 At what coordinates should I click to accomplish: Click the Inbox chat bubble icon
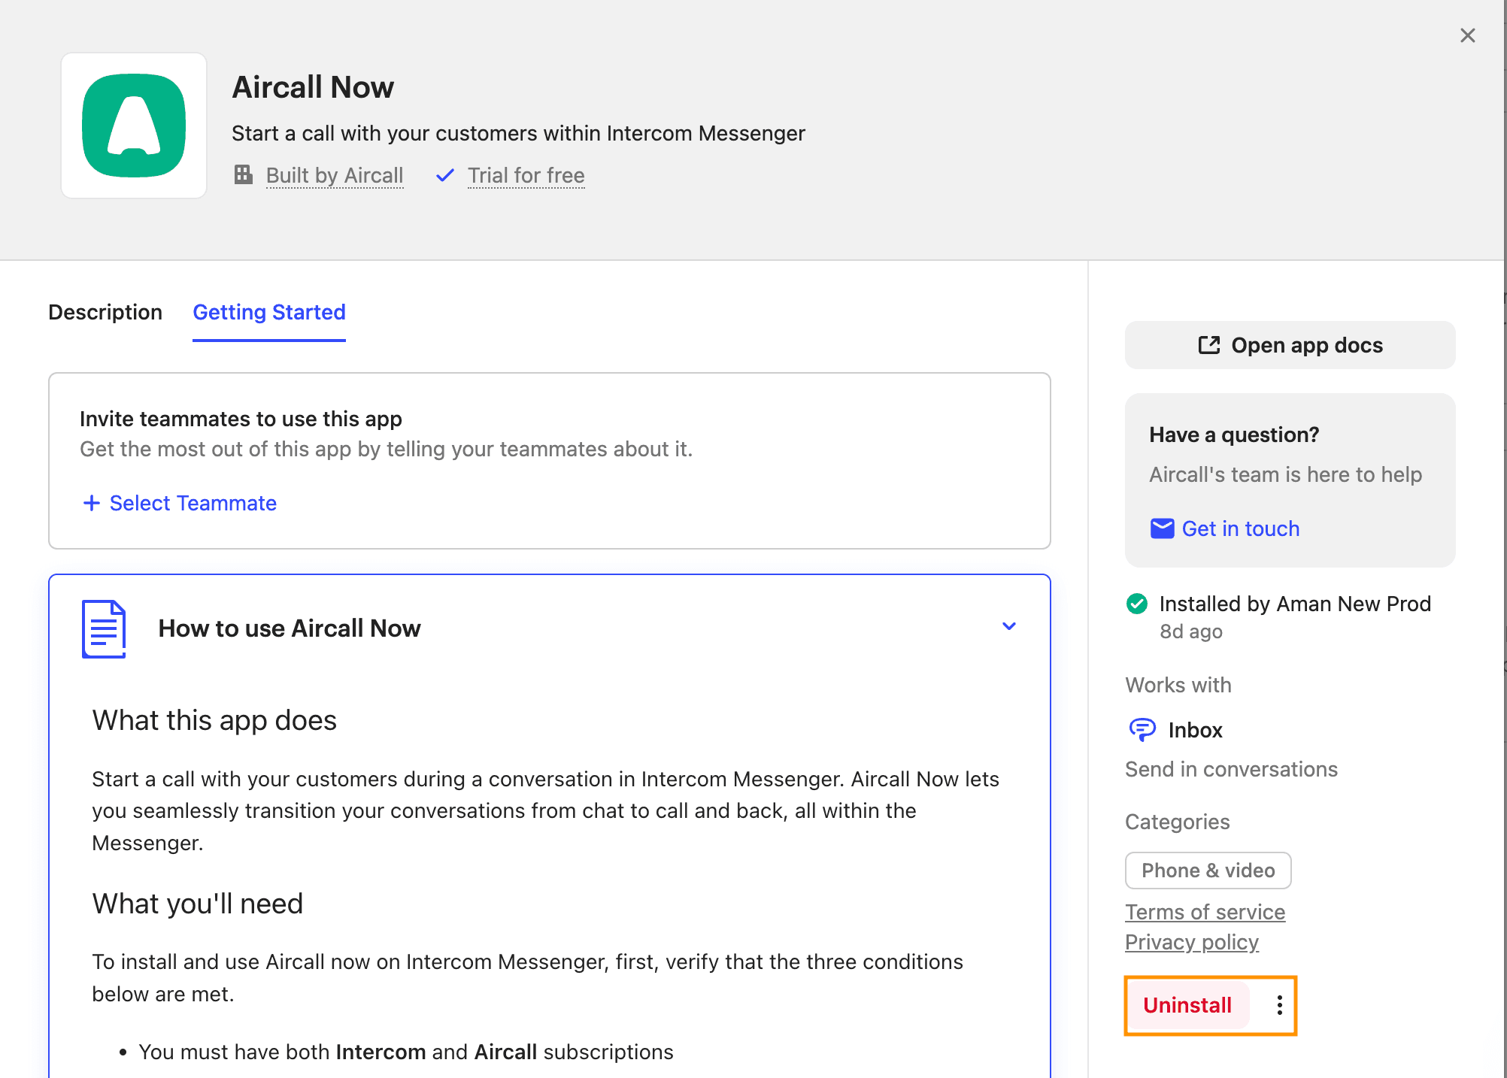(x=1142, y=729)
